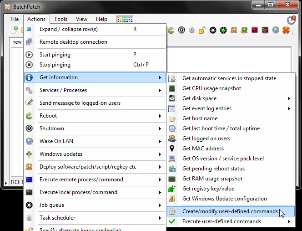Image resolution: width=302 pixels, height=231 pixels.
Task: Choose Get MAC address
Action: pyautogui.click(x=231, y=149)
